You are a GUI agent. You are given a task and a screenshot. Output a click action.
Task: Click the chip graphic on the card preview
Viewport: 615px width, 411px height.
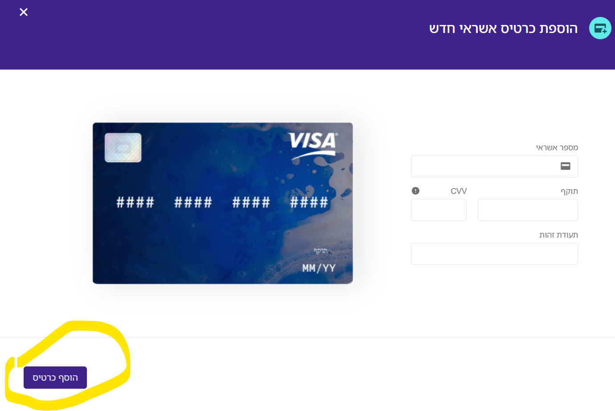point(123,148)
